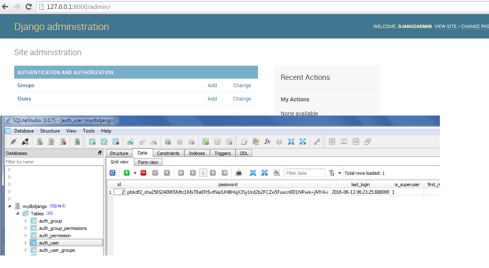Expand auth_user table node

tap(26, 243)
